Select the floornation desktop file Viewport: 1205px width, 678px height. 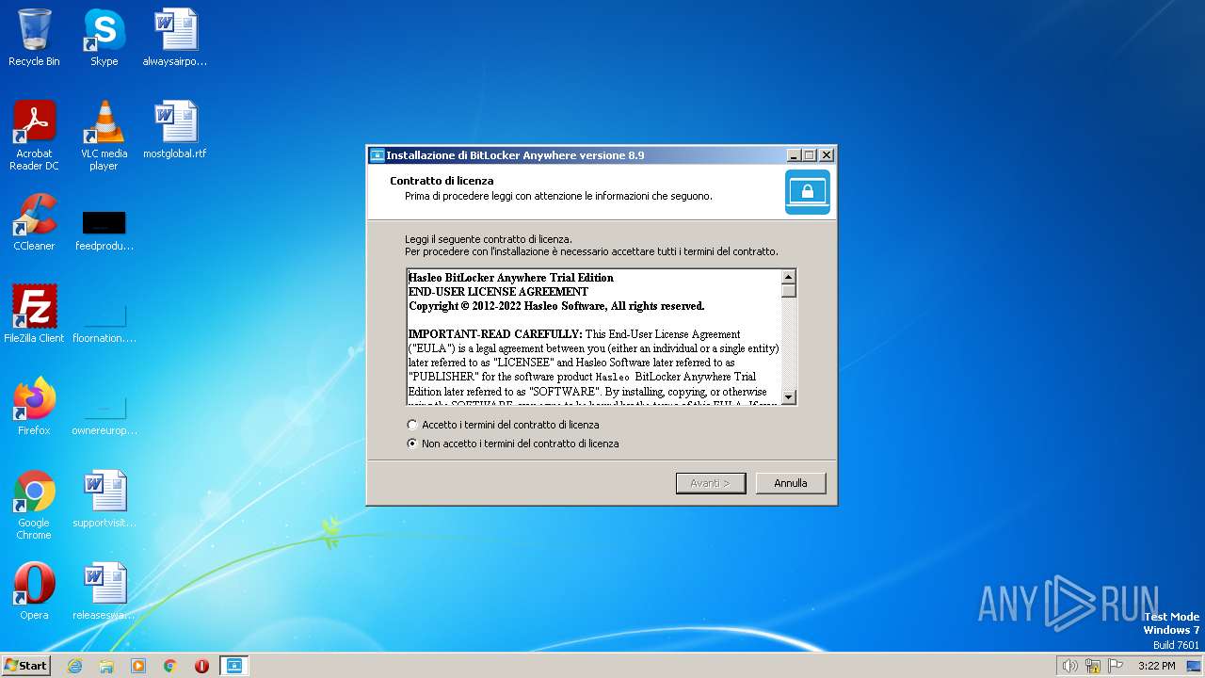coord(104,322)
